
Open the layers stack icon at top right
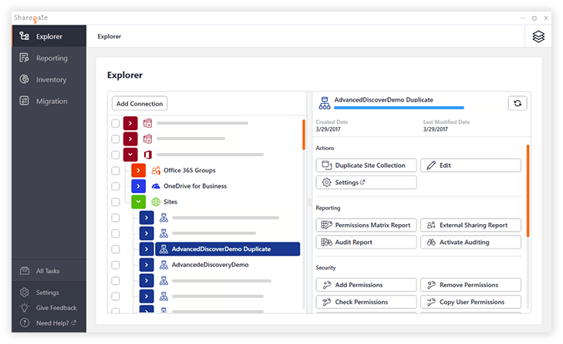coord(538,36)
